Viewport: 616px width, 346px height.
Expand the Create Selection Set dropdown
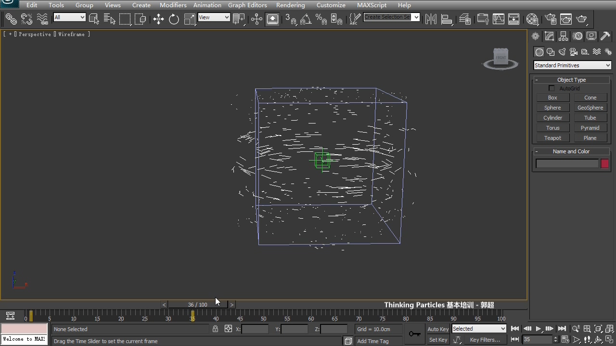(416, 17)
